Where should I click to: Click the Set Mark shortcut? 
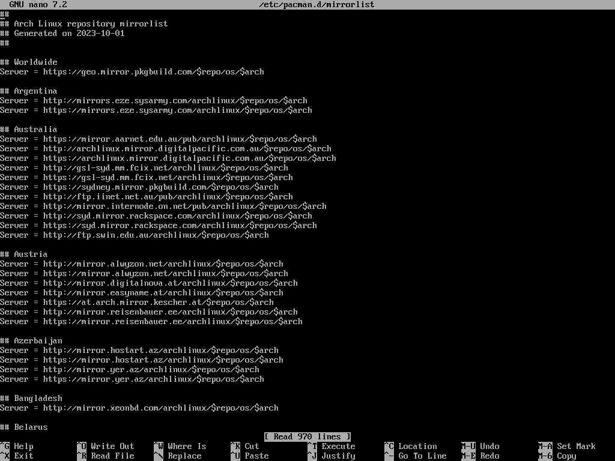(567, 446)
